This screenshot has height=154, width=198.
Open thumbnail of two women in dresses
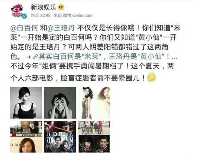tap(94, 103)
